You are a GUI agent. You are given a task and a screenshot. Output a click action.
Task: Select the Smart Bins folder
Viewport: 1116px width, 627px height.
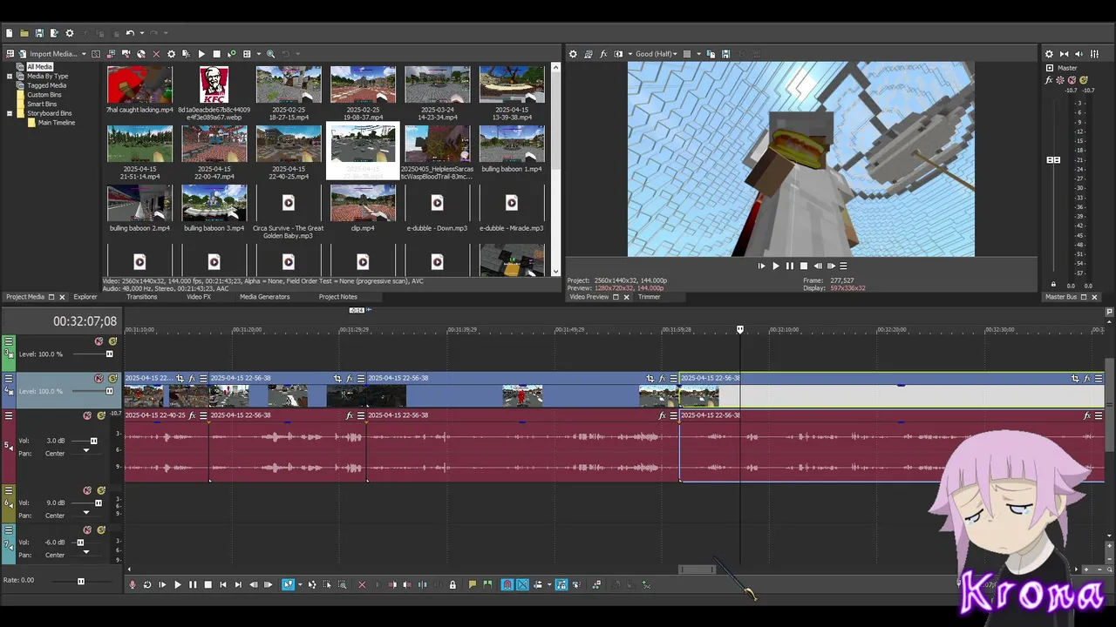point(41,104)
